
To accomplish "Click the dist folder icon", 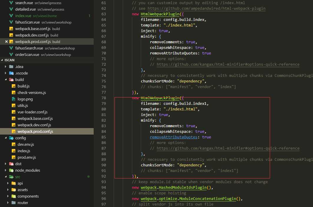I will point(11,164).
